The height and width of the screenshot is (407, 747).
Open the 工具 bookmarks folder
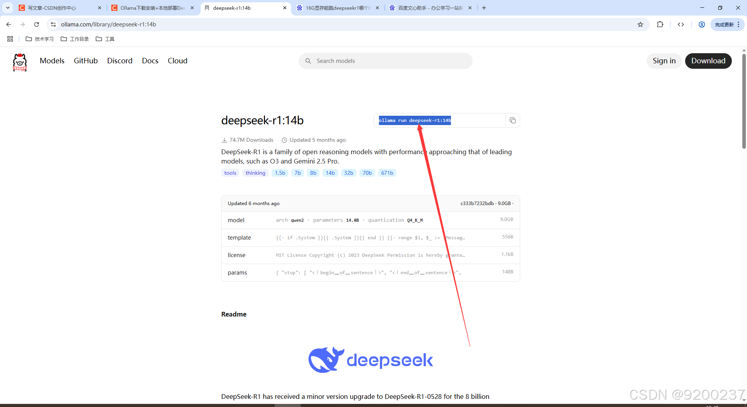point(105,39)
